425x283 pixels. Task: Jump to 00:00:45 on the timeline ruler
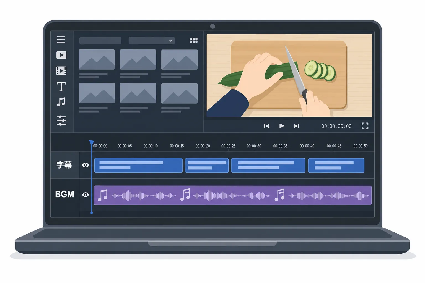(x=334, y=146)
